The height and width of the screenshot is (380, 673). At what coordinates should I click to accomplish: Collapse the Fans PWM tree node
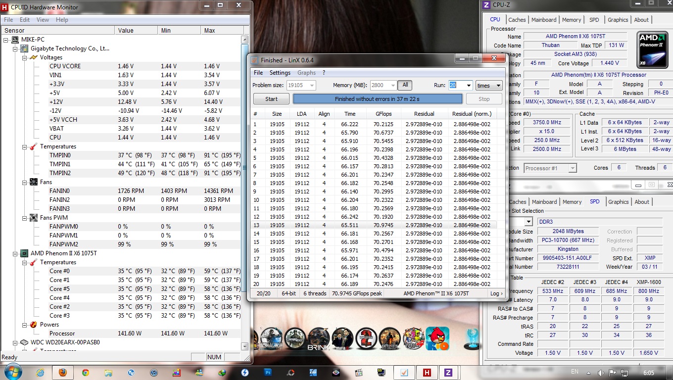pyautogui.click(x=25, y=218)
